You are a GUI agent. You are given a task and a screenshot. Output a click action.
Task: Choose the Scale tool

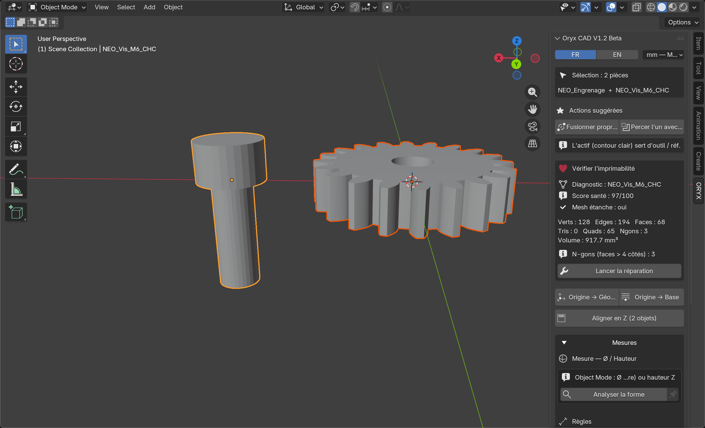(16, 127)
